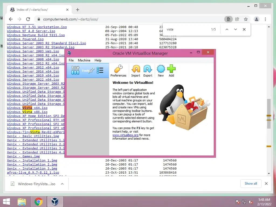Viewport: 276px width, 207px height.
Task: Click afros-live_0.9.7-8.12_1.iso link
Action: (x=33, y=172)
